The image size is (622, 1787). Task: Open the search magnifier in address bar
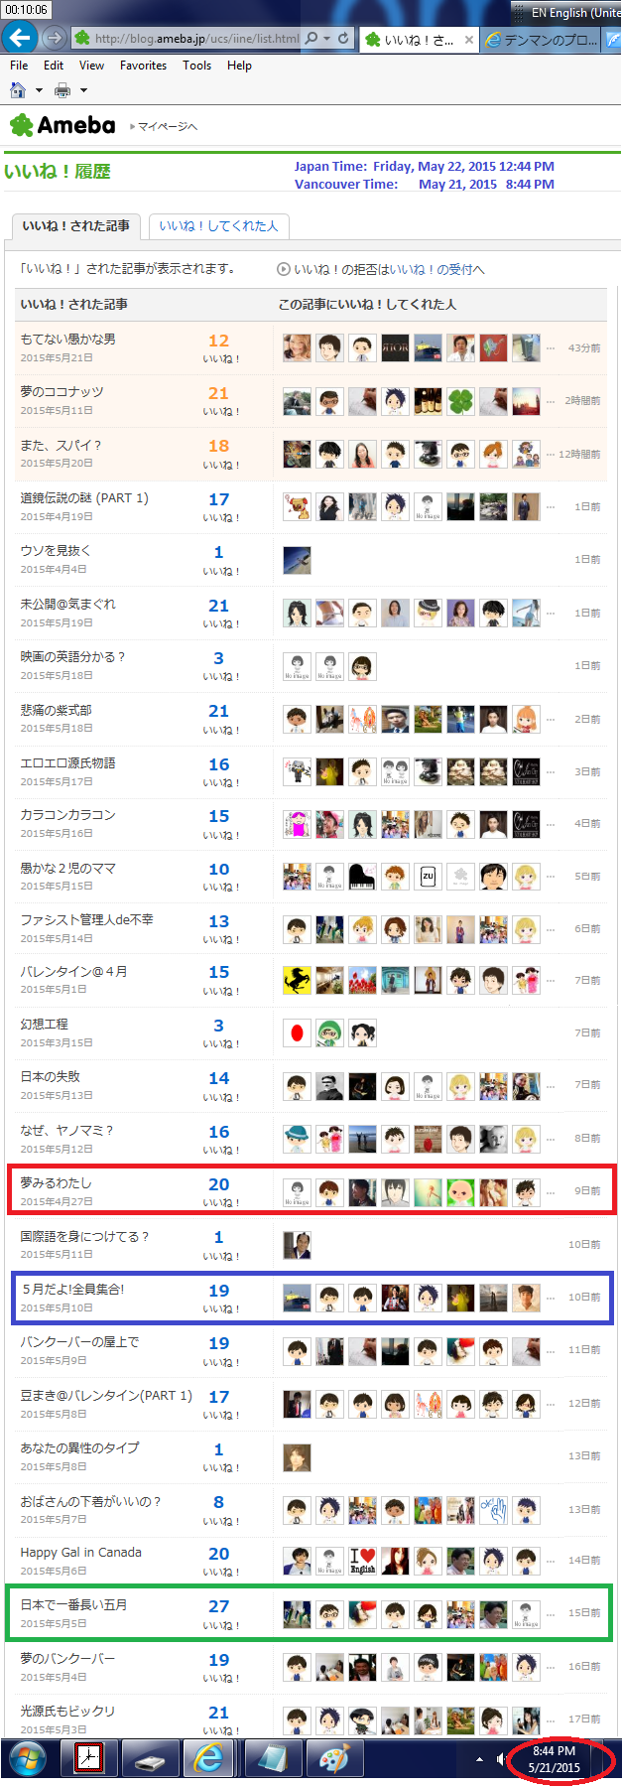(312, 38)
